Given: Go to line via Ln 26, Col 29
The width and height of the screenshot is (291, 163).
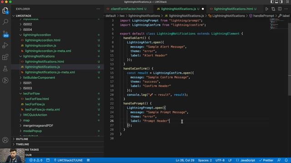Looking at the screenshot, I should pyautogui.click(x=185, y=160).
